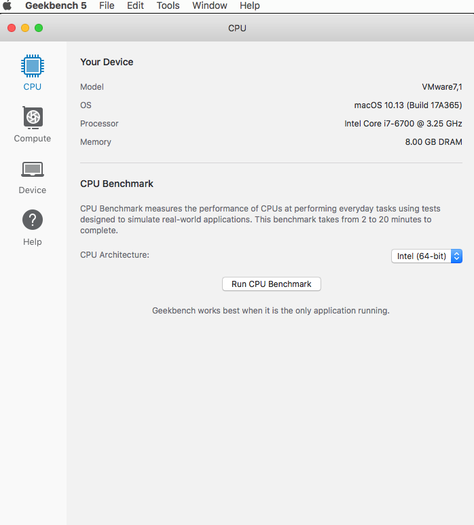Image resolution: width=474 pixels, height=525 pixels.
Task: Click the Model label
Action: click(92, 87)
